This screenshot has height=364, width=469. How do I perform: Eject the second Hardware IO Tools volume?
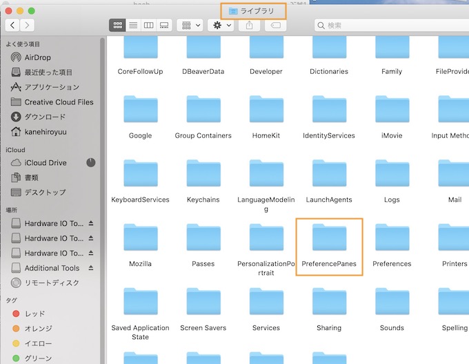tap(91, 238)
